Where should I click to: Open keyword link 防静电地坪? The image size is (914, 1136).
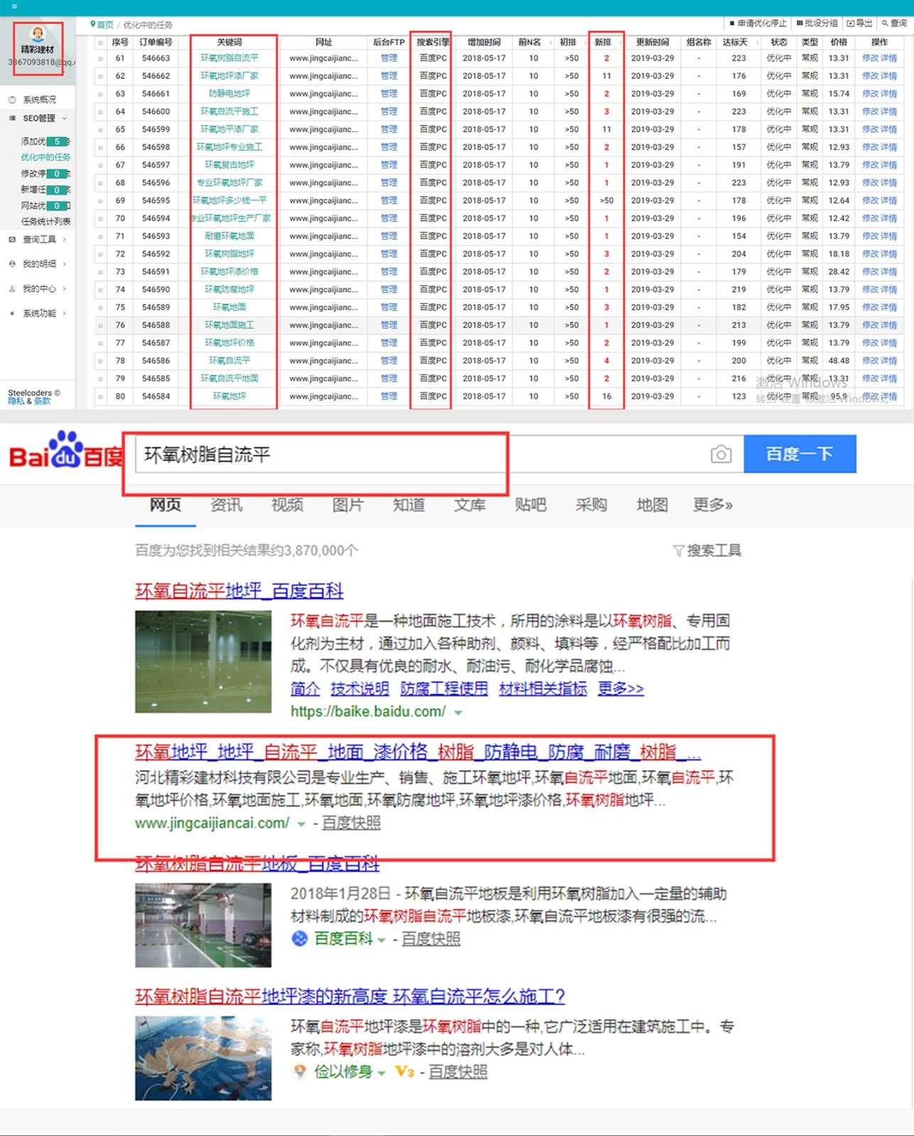[x=229, y=94]
